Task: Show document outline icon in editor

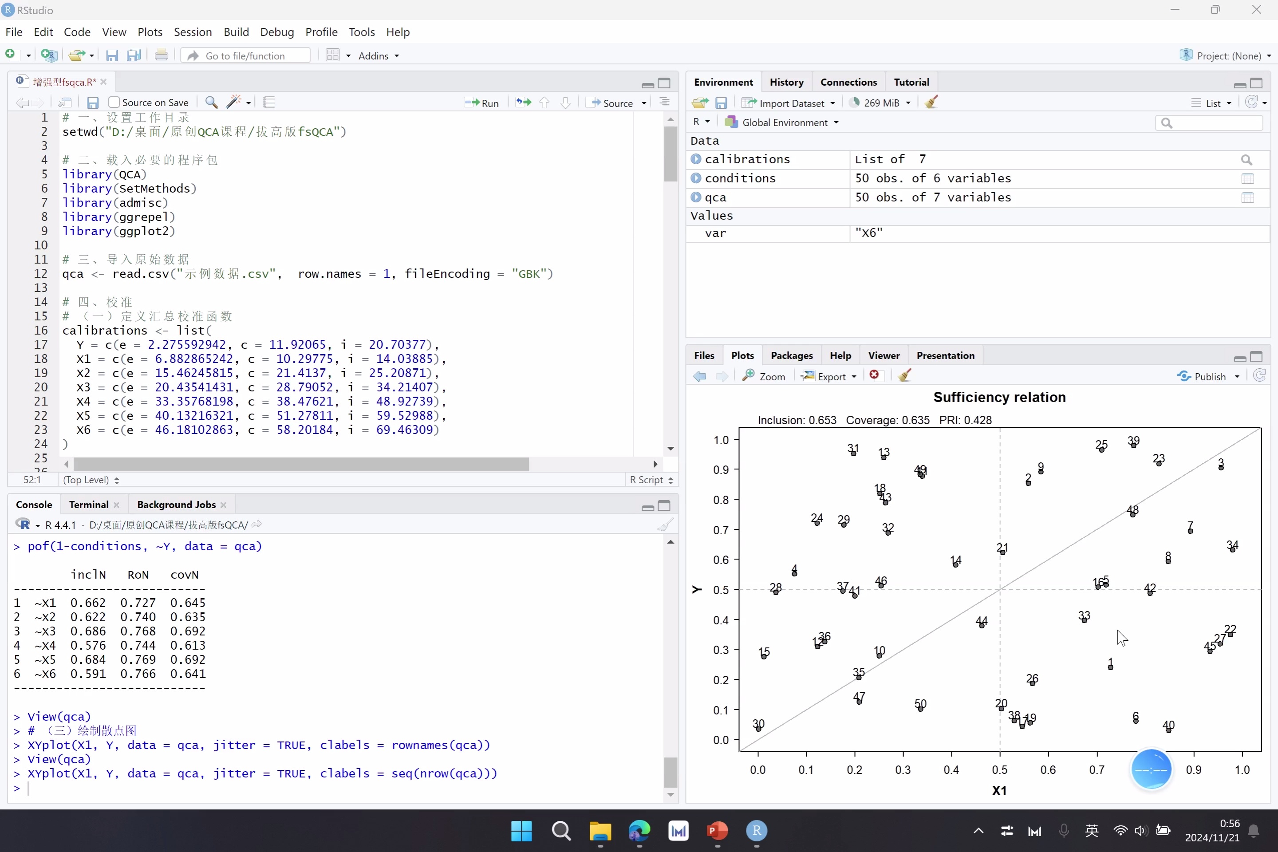Action: 665,102
